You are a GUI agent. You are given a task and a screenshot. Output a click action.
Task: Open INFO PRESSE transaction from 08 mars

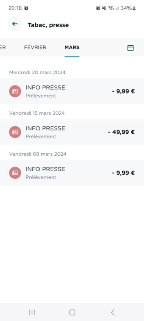coord(72,173)
